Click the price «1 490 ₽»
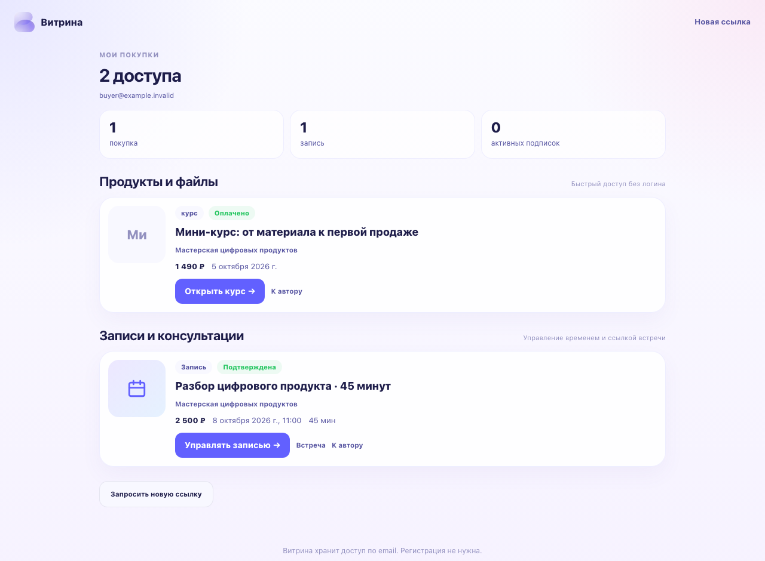The image size is (765, 561). (x=190, y=266)
